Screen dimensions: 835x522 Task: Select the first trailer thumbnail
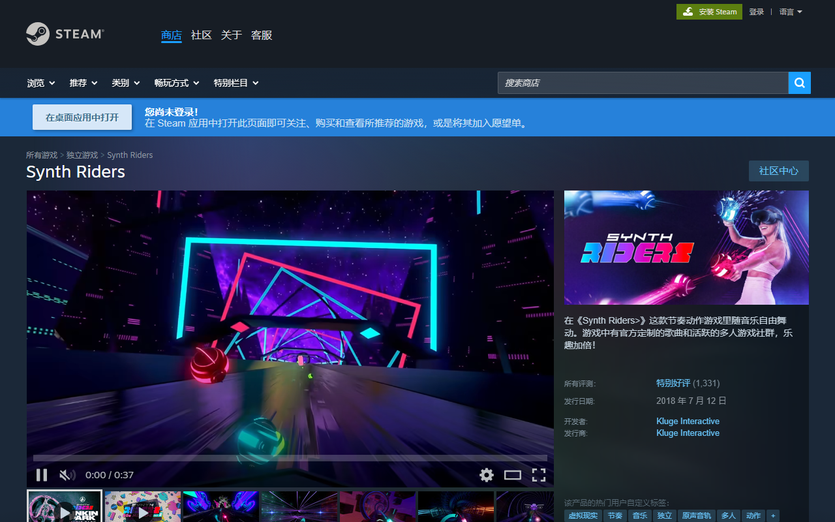click(65, 506)
